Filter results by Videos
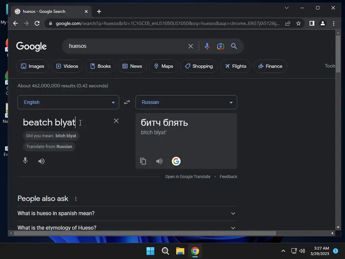The image size is (345, 259). coord(67,66)
